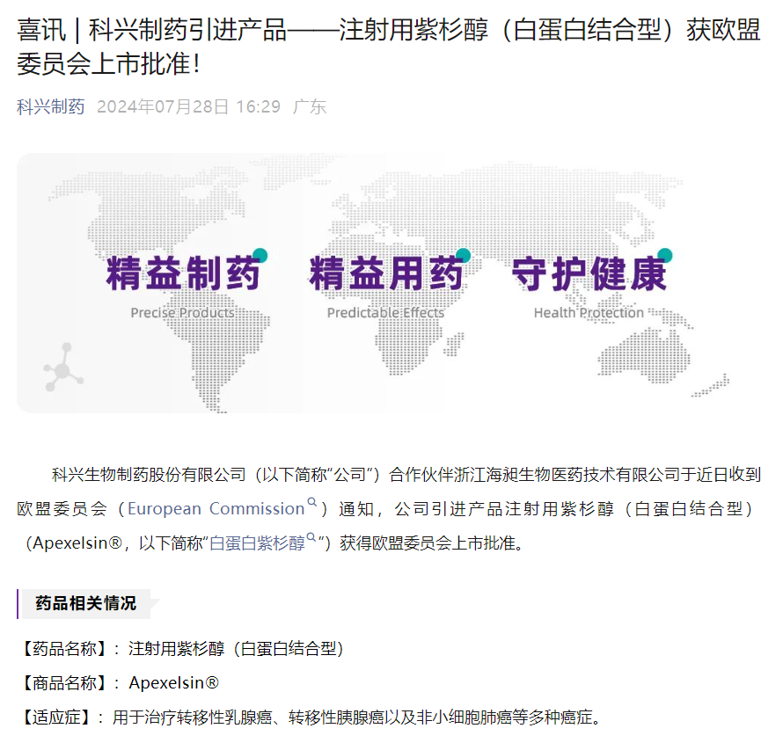The width and height of the screenshot is (783, 743).
Task: Click the location label 广东
Action: [311, 107]
